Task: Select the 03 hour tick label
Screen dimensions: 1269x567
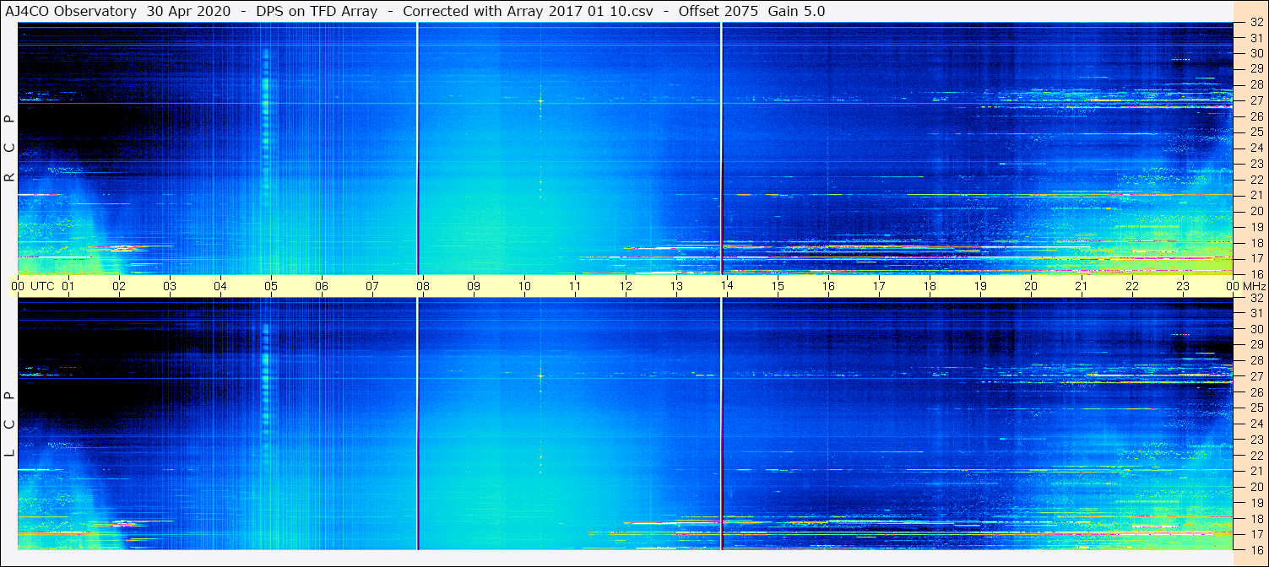Action: click(x=170, y=287)
